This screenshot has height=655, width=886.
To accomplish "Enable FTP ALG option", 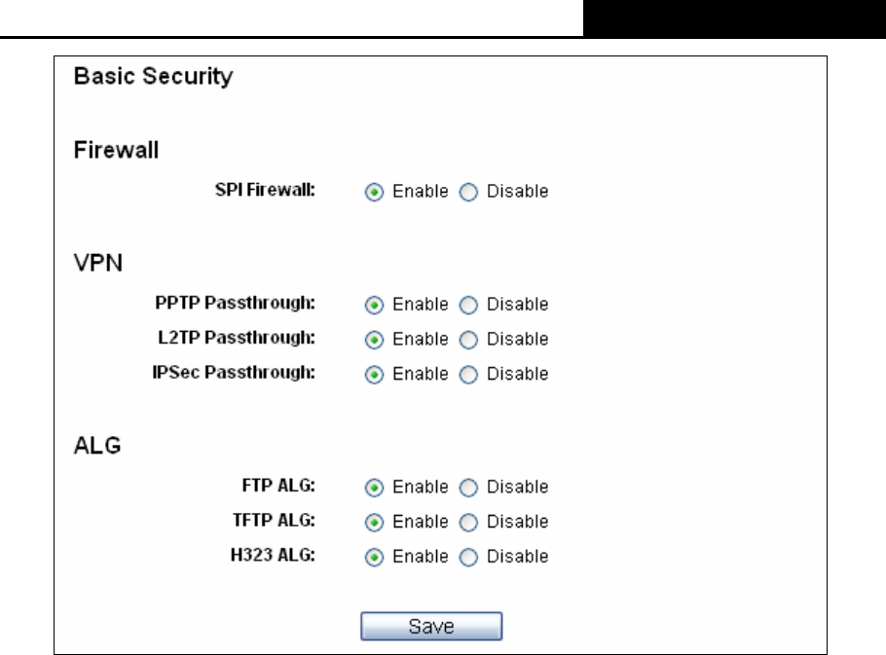I will 374,488.
